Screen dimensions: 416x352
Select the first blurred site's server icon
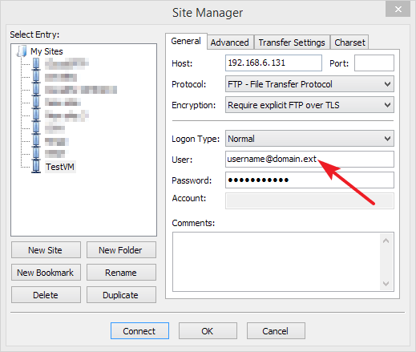pyautogui.click(x=36, y=64)
